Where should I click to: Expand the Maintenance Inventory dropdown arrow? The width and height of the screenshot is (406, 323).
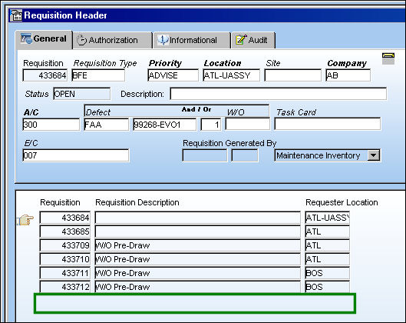373,155
